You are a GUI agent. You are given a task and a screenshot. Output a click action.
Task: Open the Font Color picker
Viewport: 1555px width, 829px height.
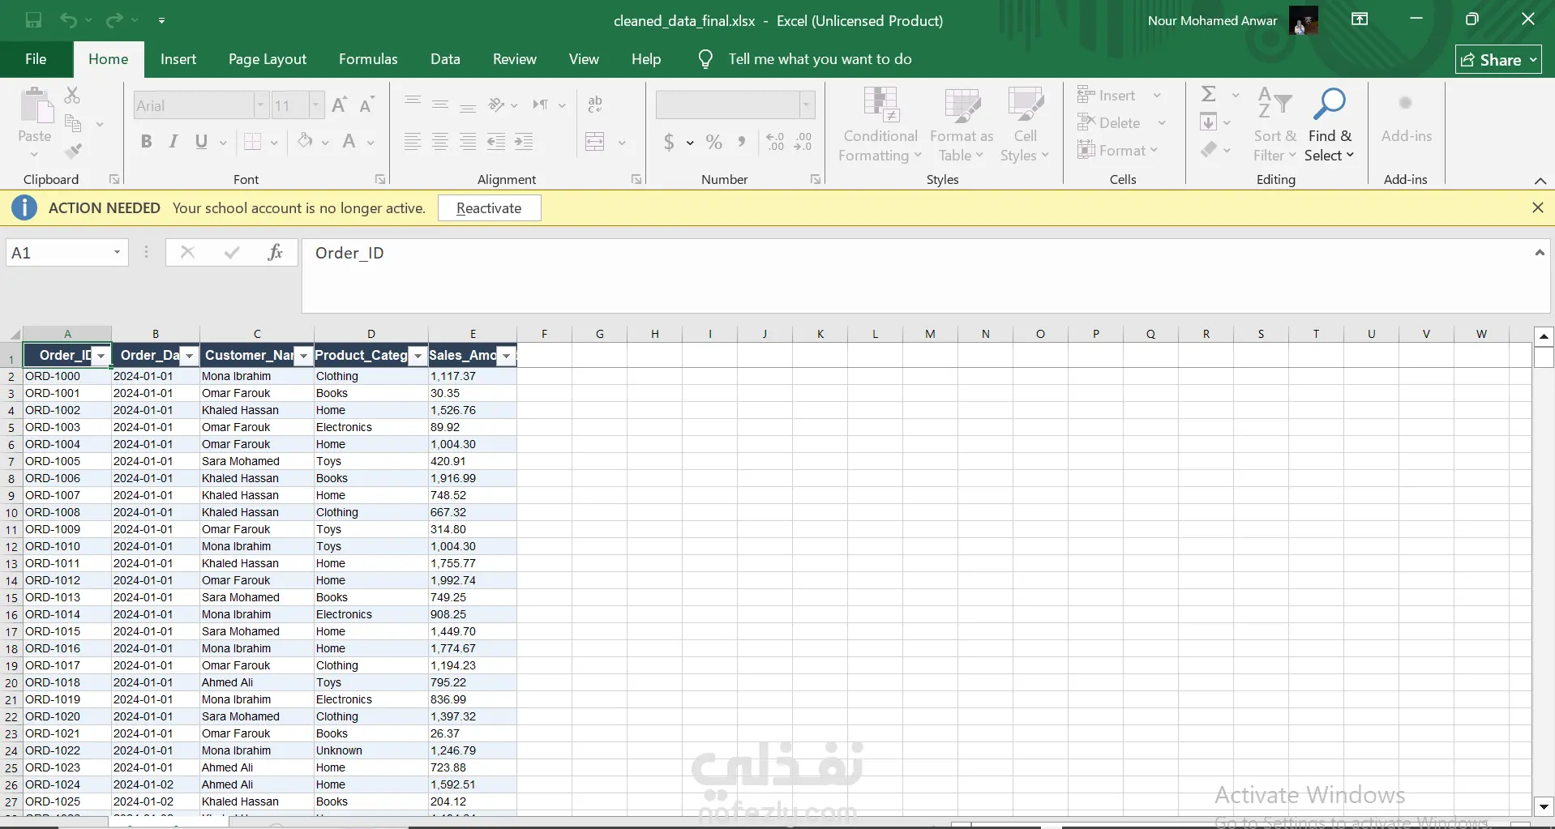tap(349, 142)
